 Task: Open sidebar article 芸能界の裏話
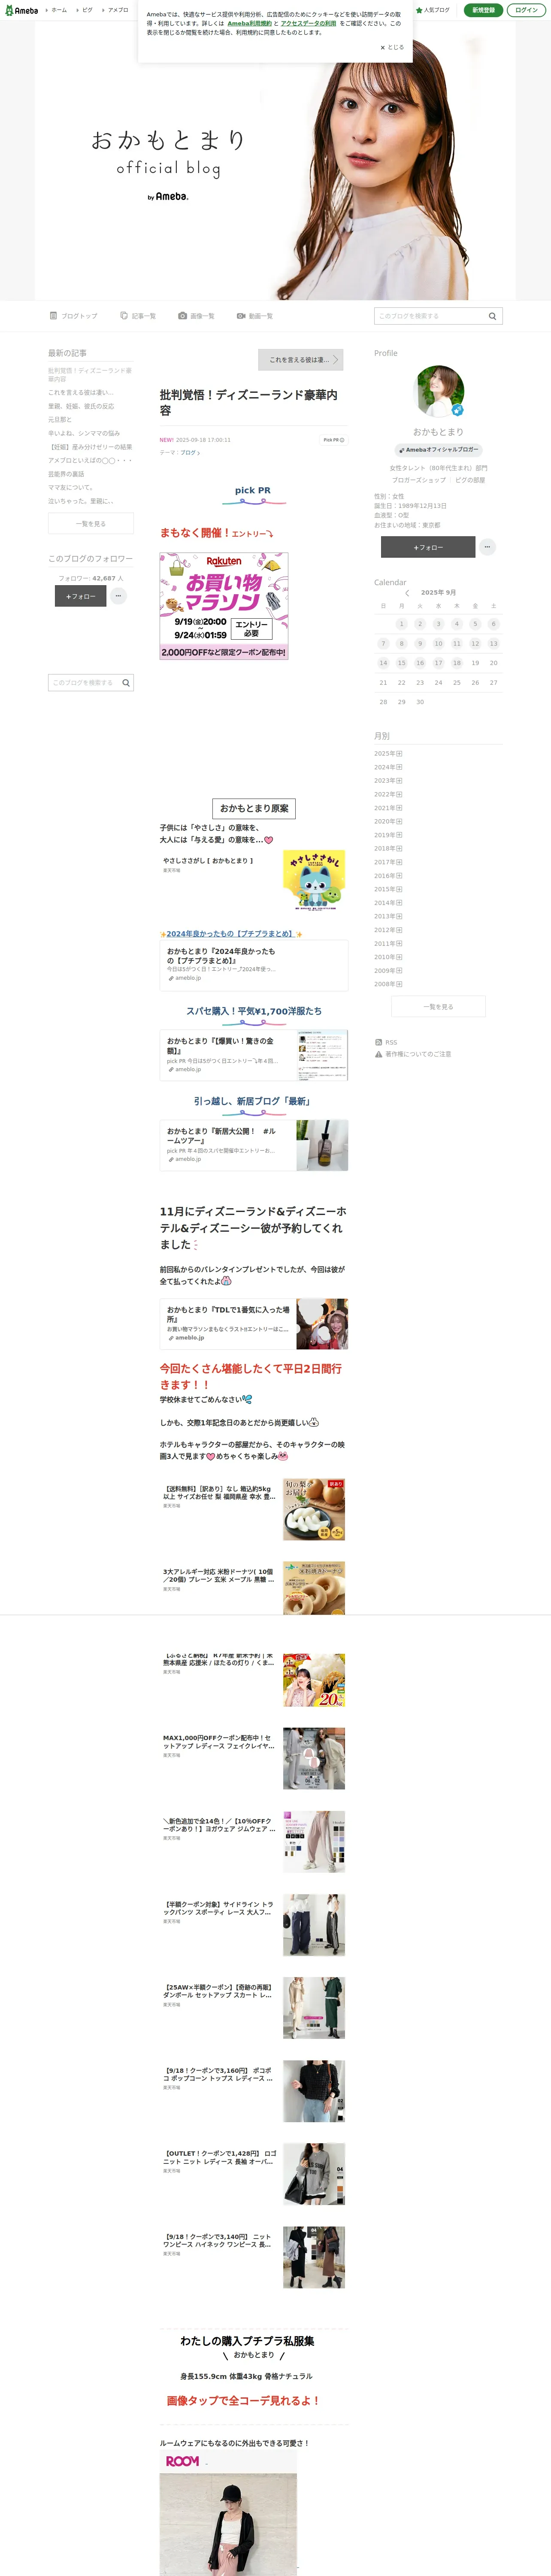tap(66, 474)
